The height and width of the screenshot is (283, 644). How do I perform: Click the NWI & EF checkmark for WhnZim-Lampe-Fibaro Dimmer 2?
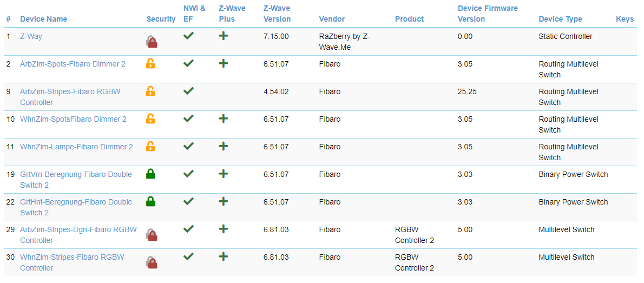click(188, 146)
